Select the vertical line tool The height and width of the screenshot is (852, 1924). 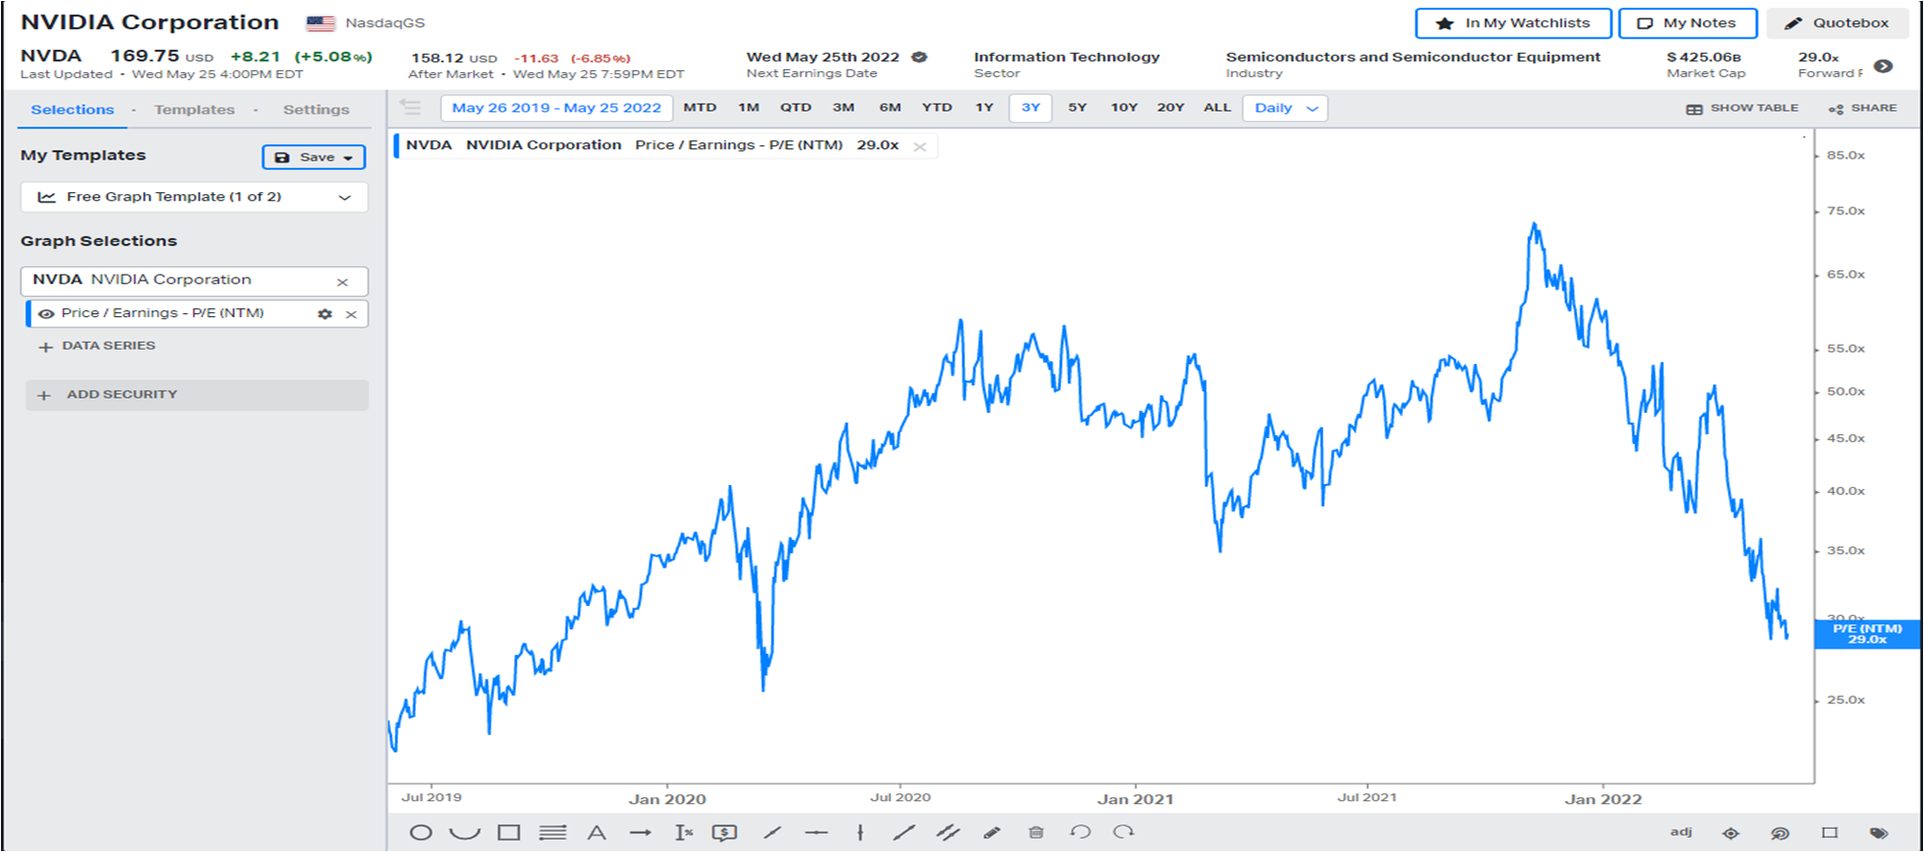pos(860,833)
